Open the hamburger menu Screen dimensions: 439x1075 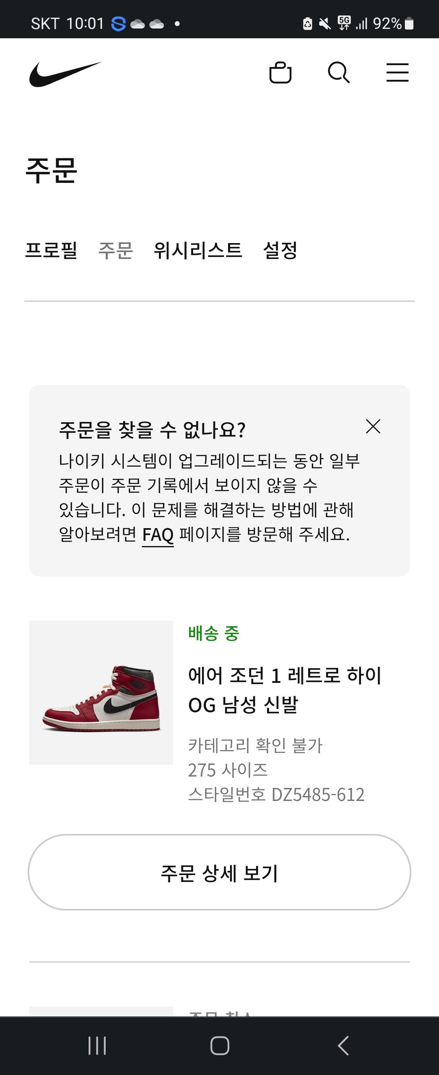coord(397,73)
